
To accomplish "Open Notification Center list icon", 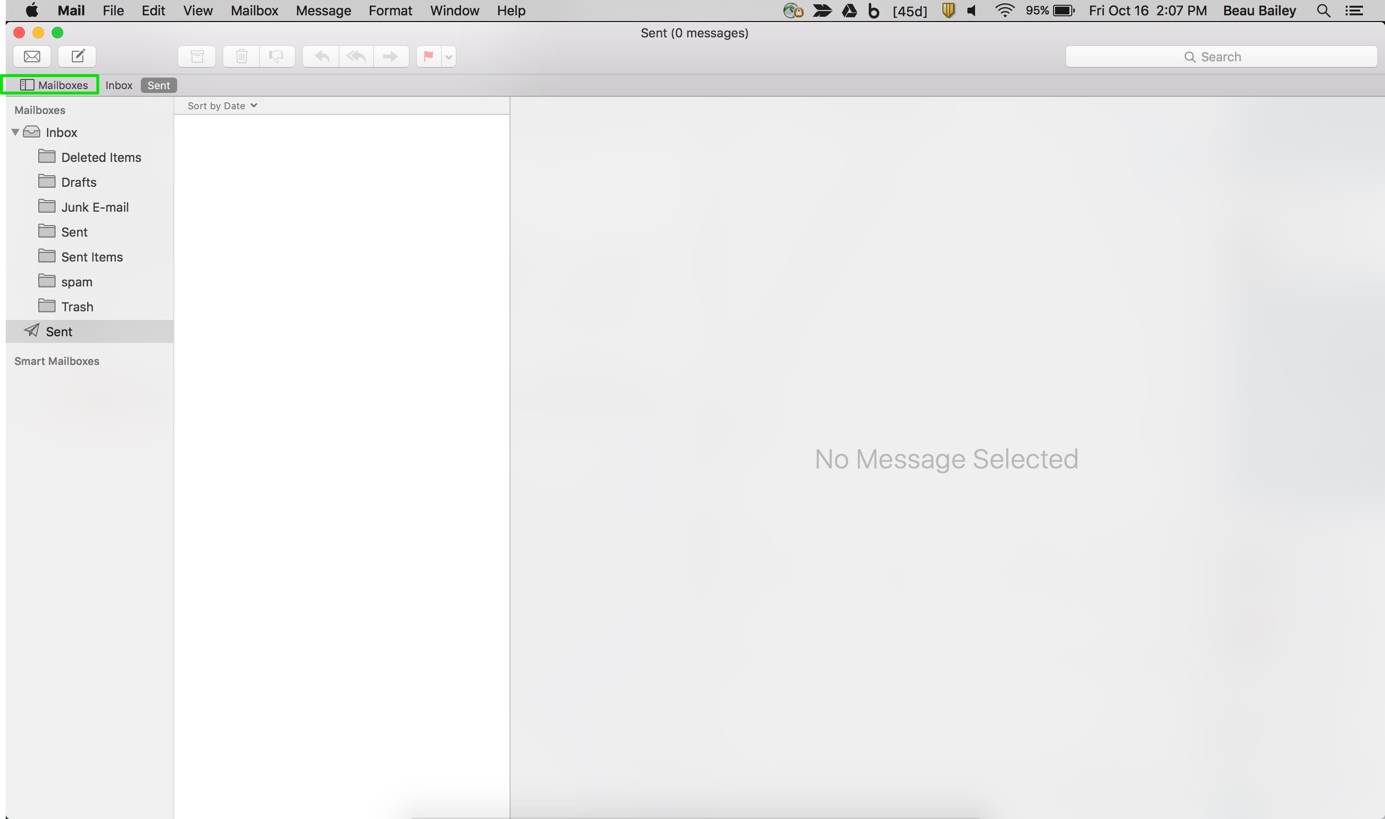I will point(1354,11).
